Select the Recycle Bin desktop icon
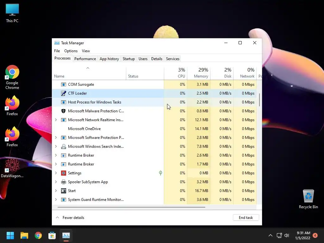 308,199
